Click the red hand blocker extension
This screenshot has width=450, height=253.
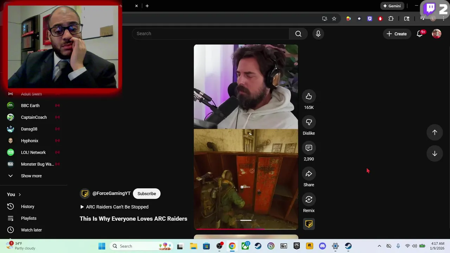click(x=380, y=19)
